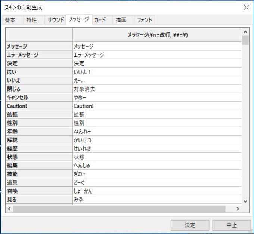Open the 描画 tab

point(123,20)
